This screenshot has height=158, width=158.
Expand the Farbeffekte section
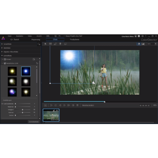(2, 44)
